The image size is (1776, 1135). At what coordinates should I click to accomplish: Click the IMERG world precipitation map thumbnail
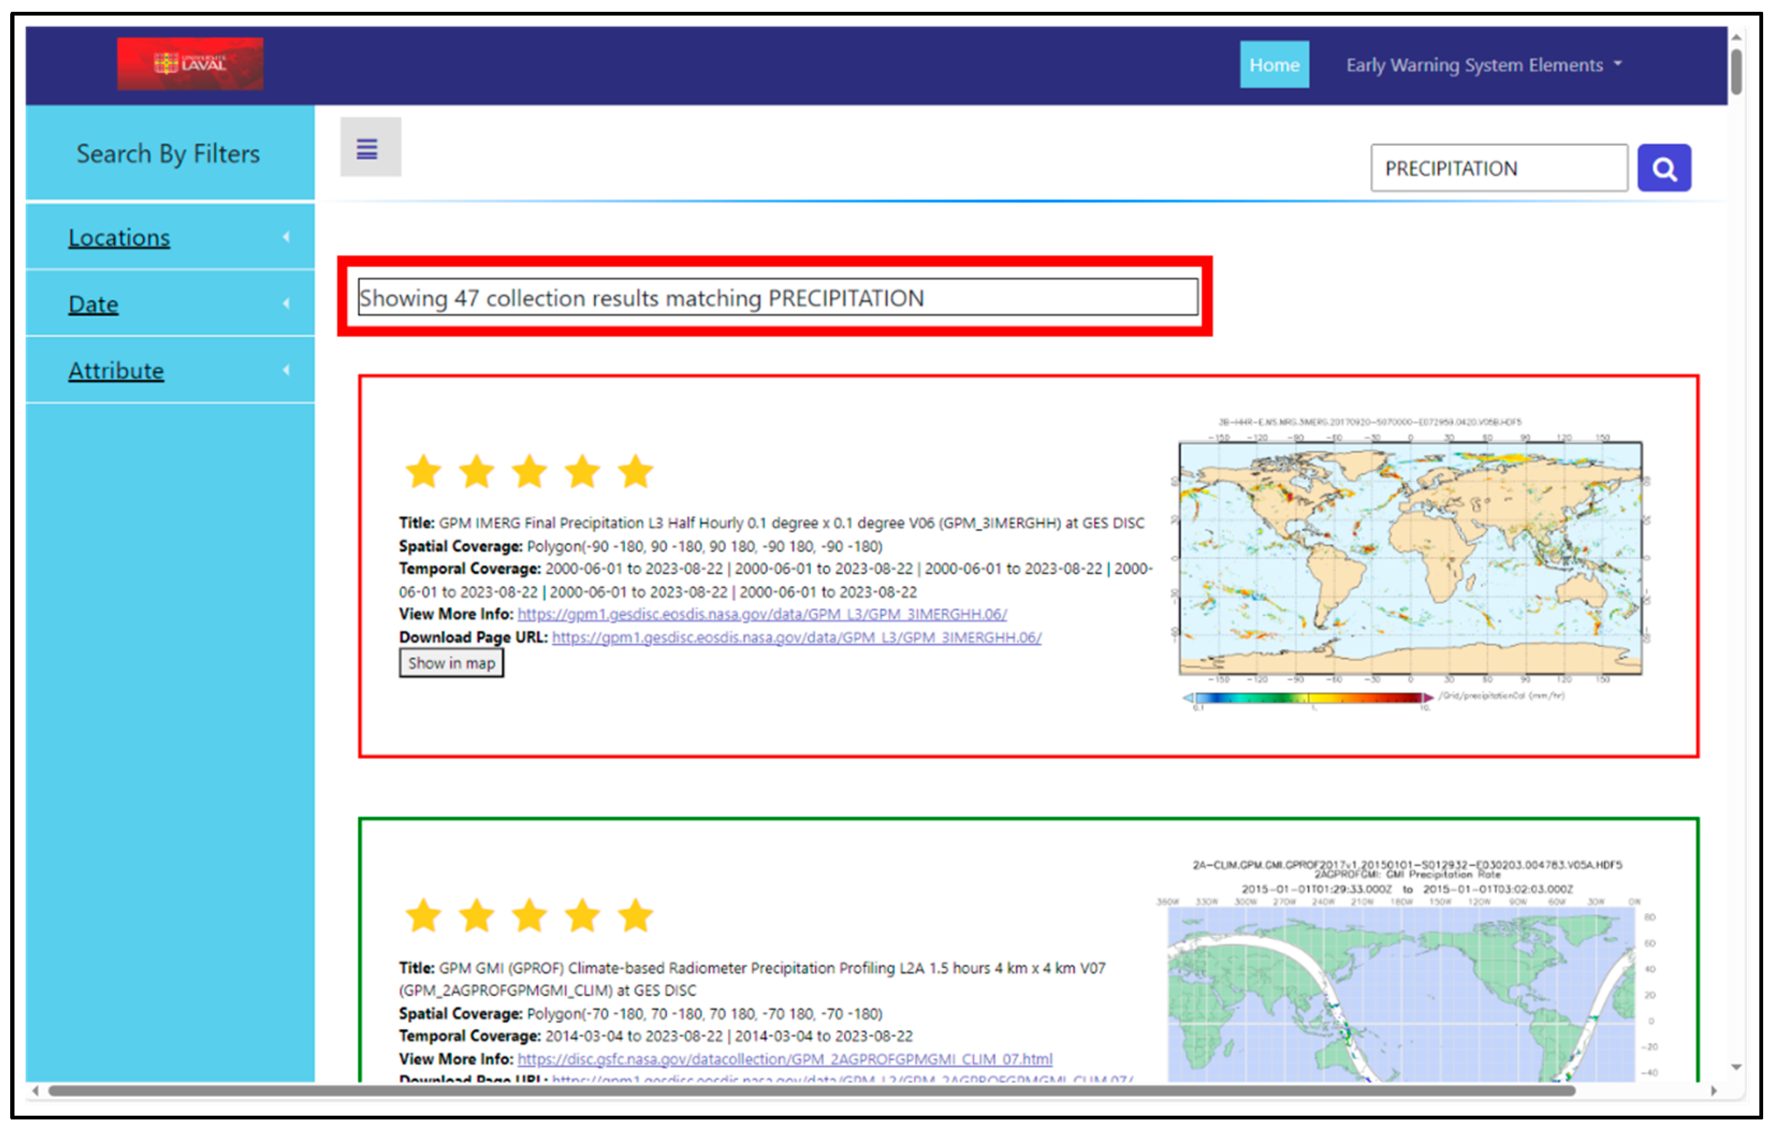click(x=1409, y=558)
